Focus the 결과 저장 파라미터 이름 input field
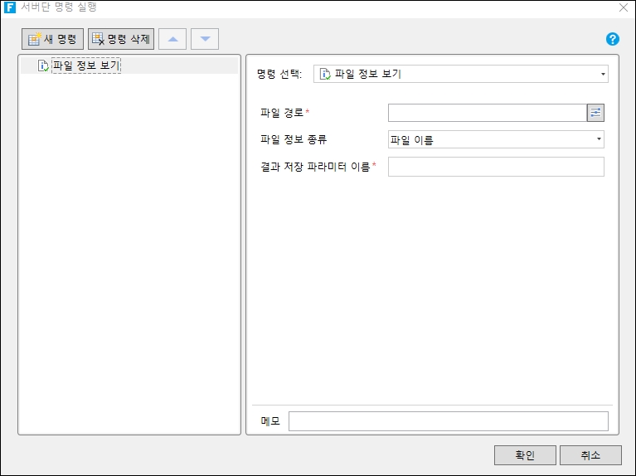The width and height of the screenshot is (636, 476). point(496,167)
